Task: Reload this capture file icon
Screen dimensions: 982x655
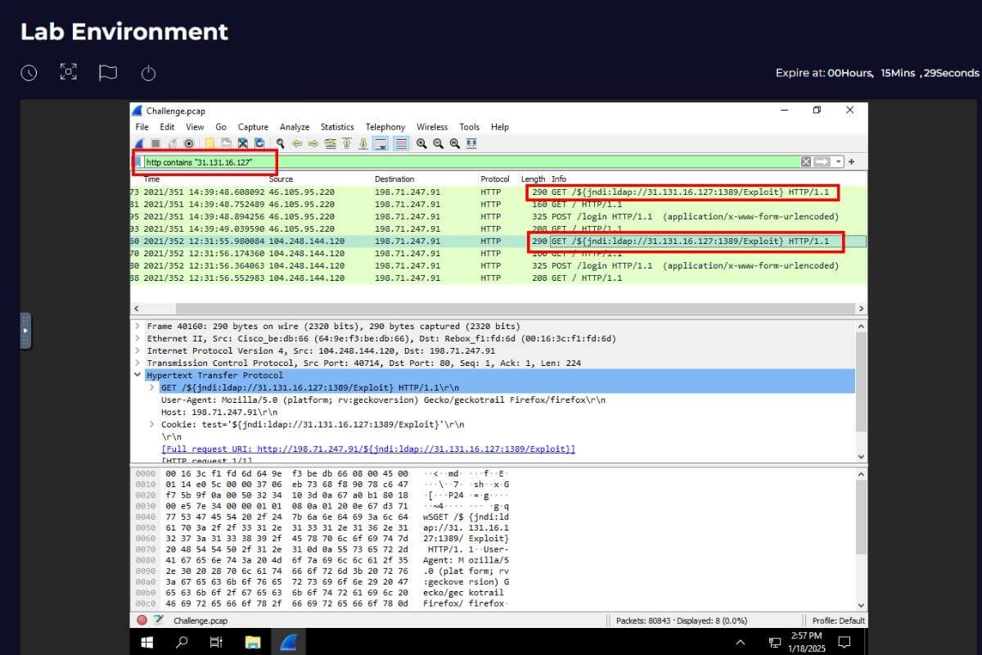Action: pyautogui.click(x=259, y=143)
